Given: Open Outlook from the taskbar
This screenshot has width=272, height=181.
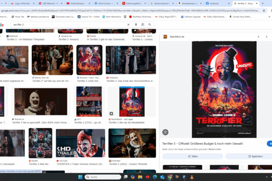Looking at the screenshot, I should 162,177.
